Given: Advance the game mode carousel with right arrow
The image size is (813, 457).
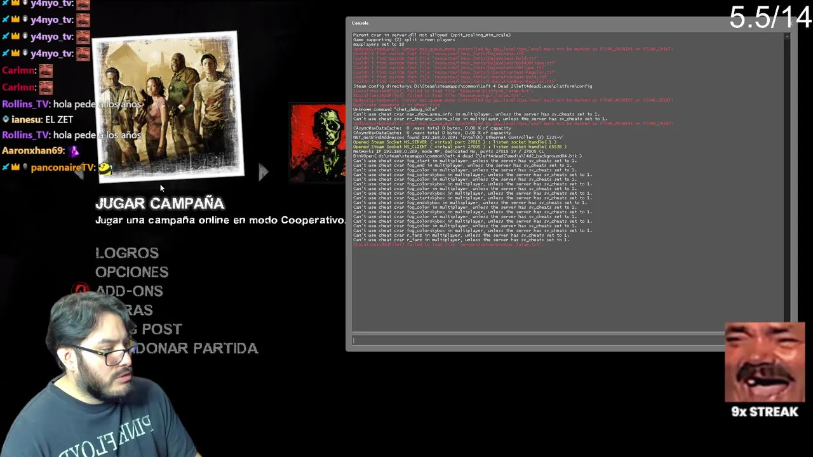Looking at the screenshot, I should [263, 172].
